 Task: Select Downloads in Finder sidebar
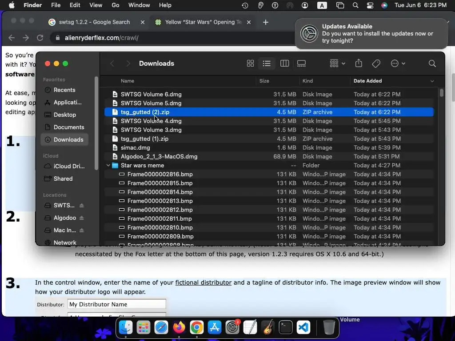pyautogui.click(x=64, y=140)
